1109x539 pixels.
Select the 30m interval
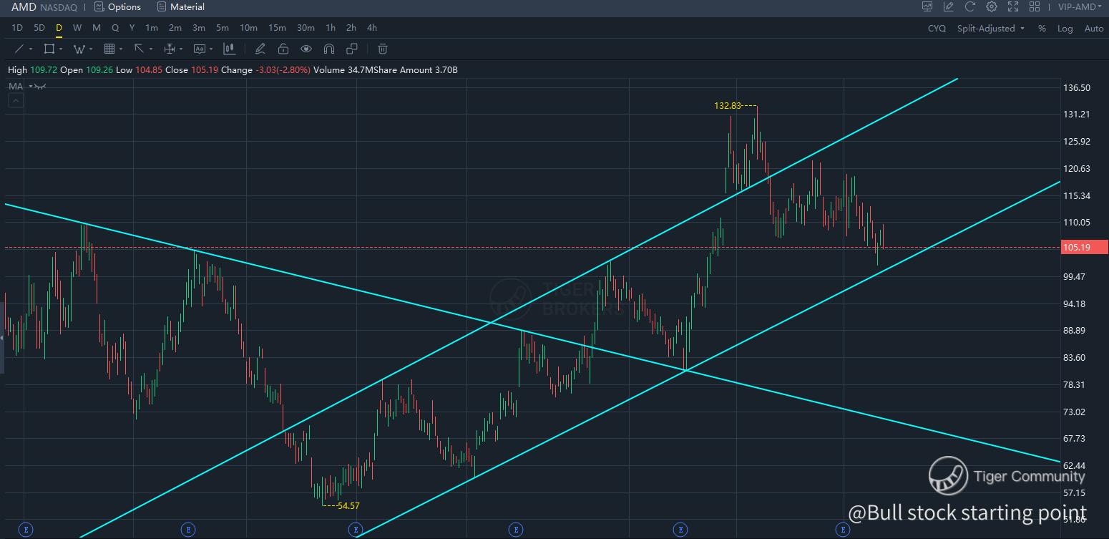click(306, 28)
